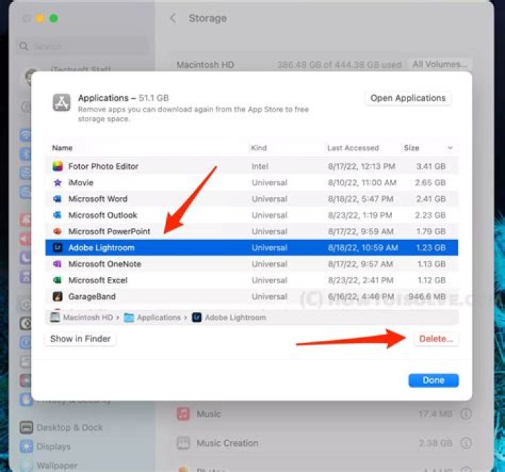Click the Music storage row label
This screenshot has width=505, height=472.
point(209,413)
